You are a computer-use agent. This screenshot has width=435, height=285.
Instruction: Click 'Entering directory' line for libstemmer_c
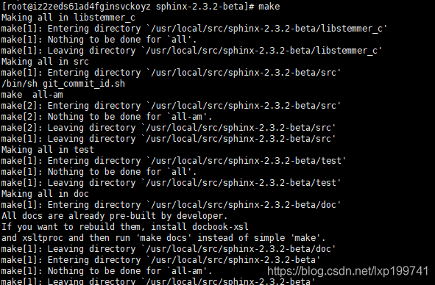click(194, 29)
